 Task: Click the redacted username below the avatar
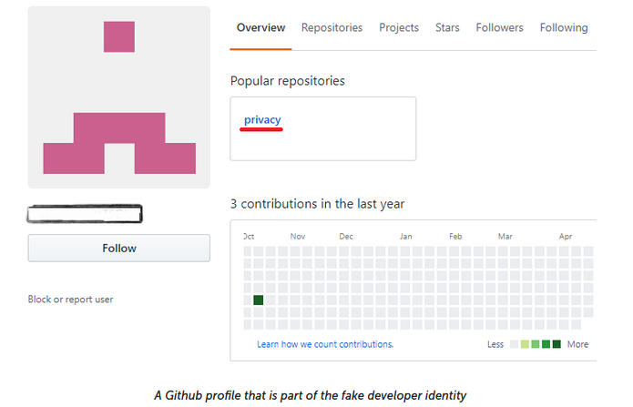point(85,214)
